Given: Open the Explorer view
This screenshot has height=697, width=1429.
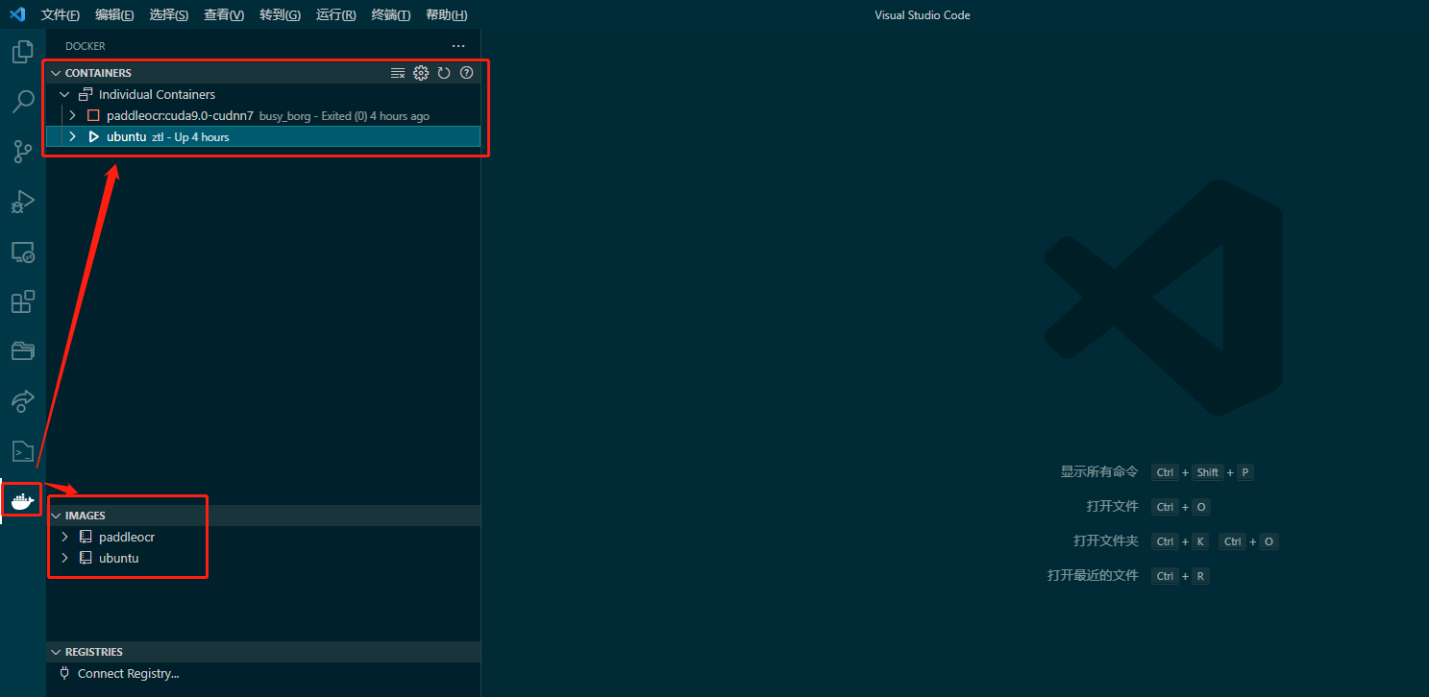Looking at the screenshot, I should (x=21, y=52).
